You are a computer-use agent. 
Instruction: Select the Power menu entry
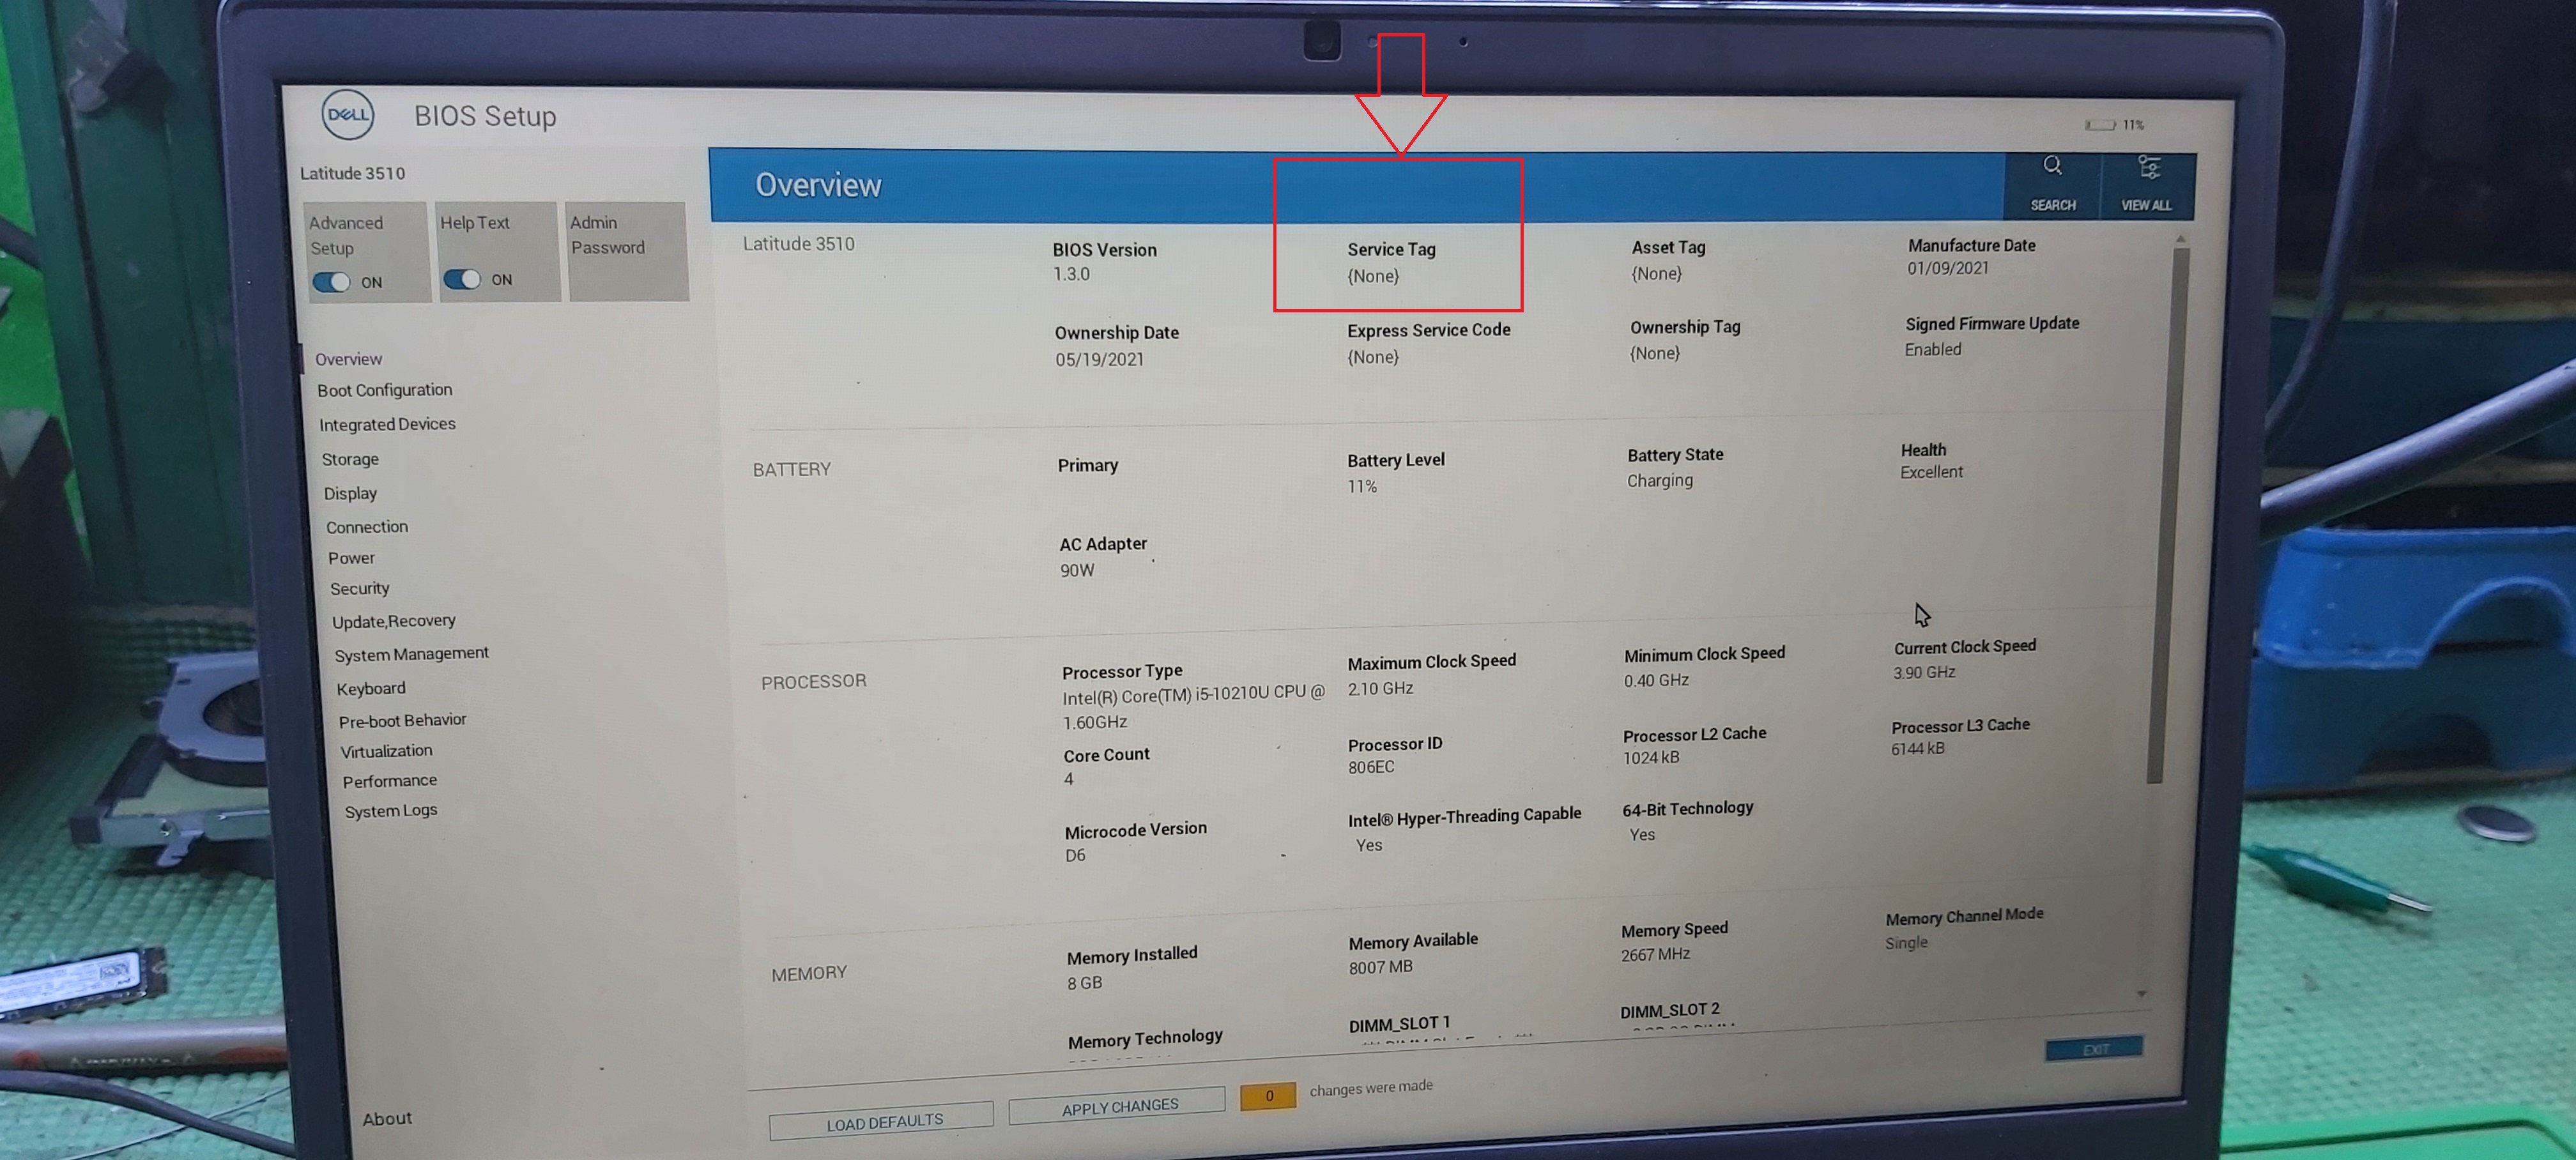(351, 558)
